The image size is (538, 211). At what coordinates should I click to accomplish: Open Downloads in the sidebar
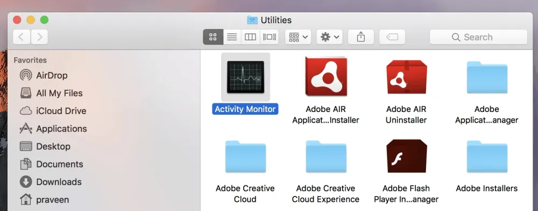coord(51,182)
